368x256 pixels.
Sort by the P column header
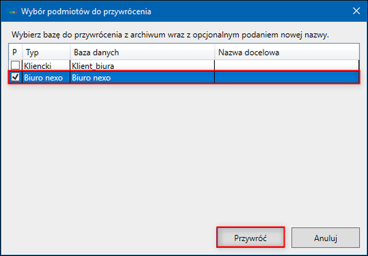coord(15,53)
